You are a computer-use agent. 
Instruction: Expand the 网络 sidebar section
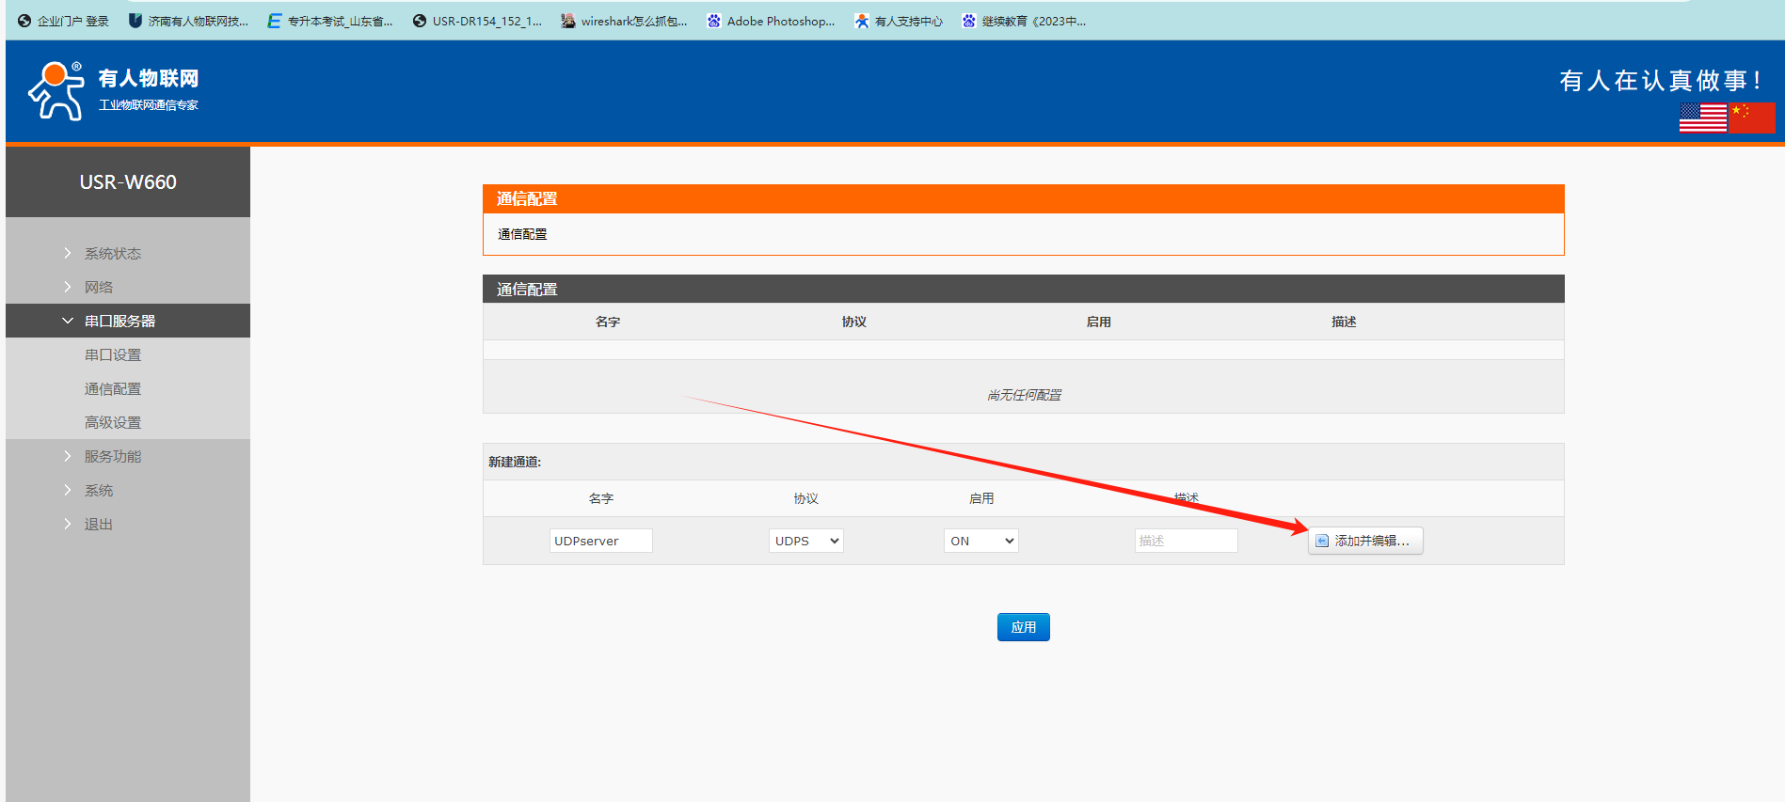[98, 287]
